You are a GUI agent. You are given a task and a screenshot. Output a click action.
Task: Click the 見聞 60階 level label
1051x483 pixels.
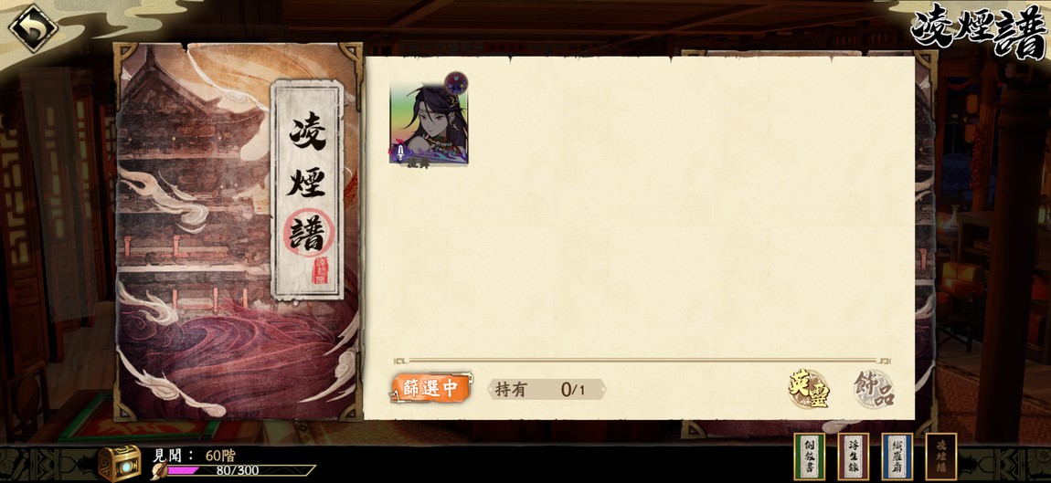click(x=195, y=455)
